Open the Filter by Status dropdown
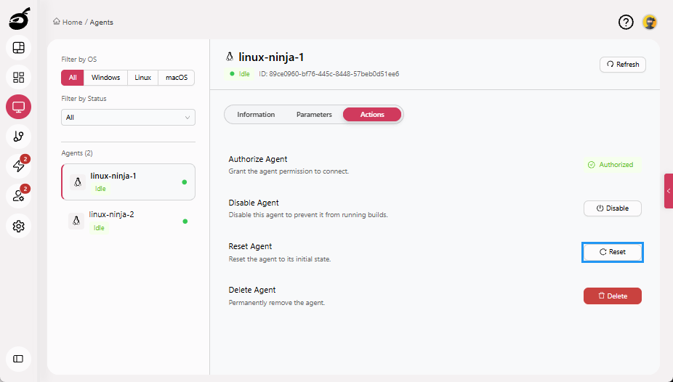 coord(128,118)
